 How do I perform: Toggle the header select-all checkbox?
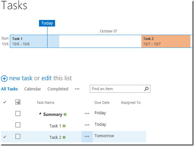[x=18, y=102]
